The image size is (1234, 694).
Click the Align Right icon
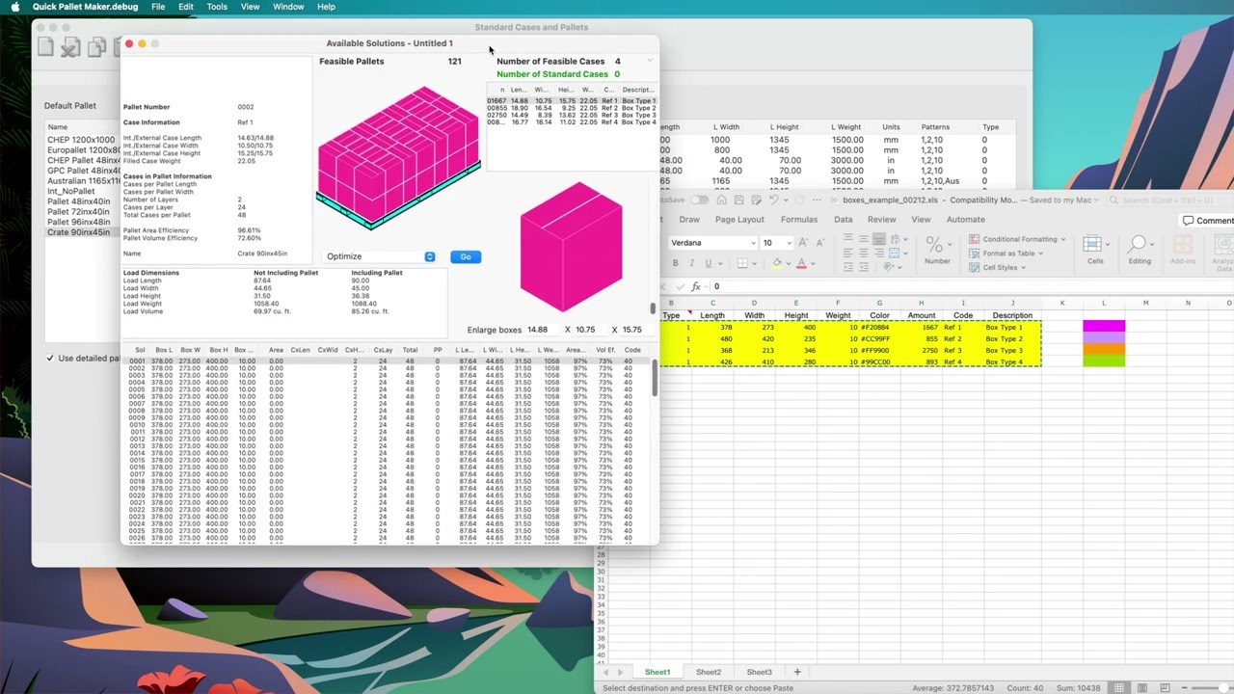point(878,254)
